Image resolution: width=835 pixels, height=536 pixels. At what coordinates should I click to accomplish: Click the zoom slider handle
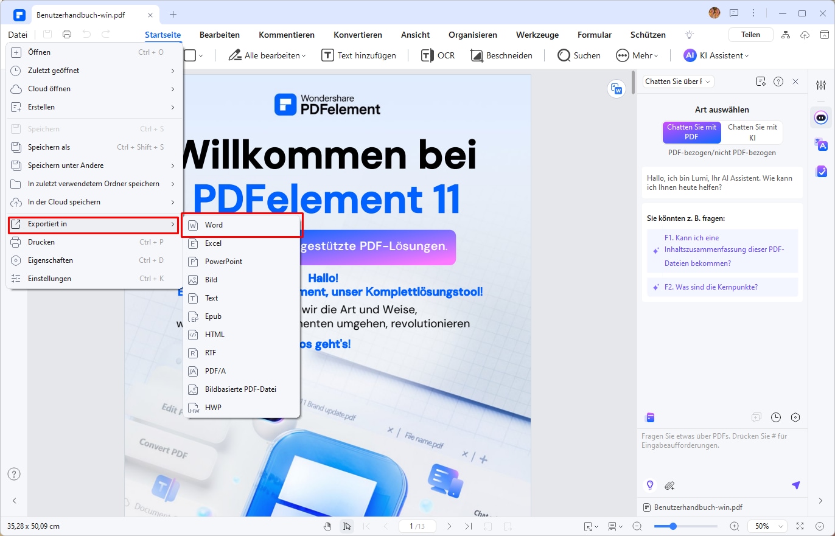tap(673, 526)
